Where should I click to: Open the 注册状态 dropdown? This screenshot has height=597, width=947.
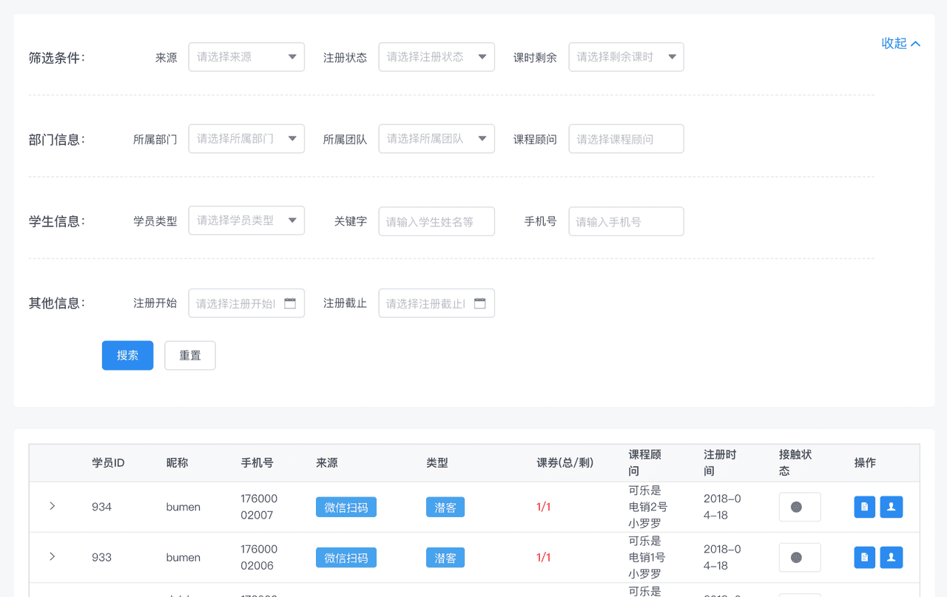(437, 57)
